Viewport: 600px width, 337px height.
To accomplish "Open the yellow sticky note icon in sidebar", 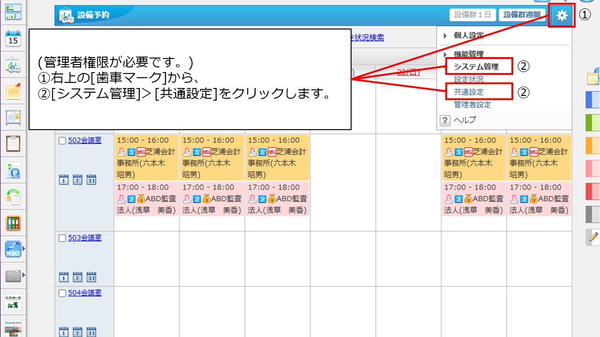I will (14, 91).
